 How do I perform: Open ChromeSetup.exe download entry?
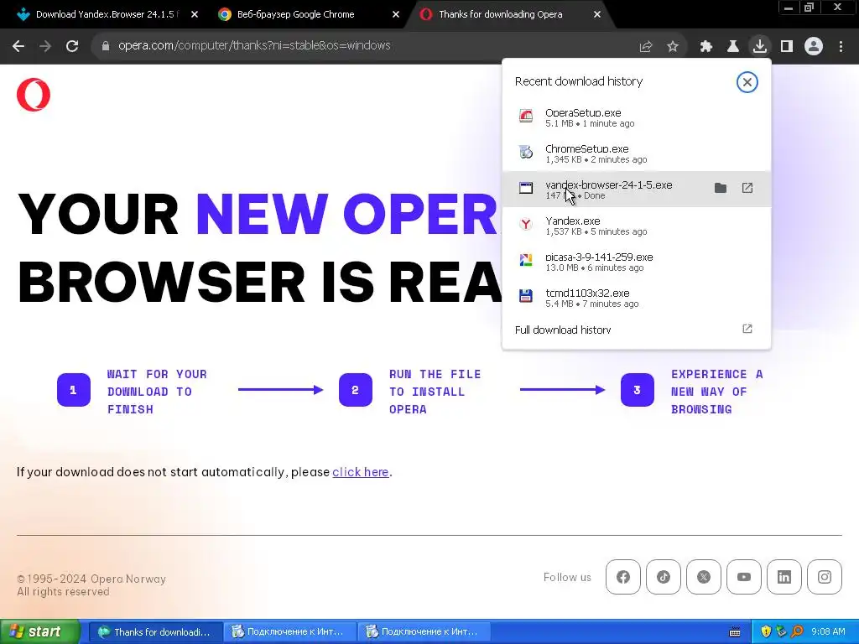[636, 153]
